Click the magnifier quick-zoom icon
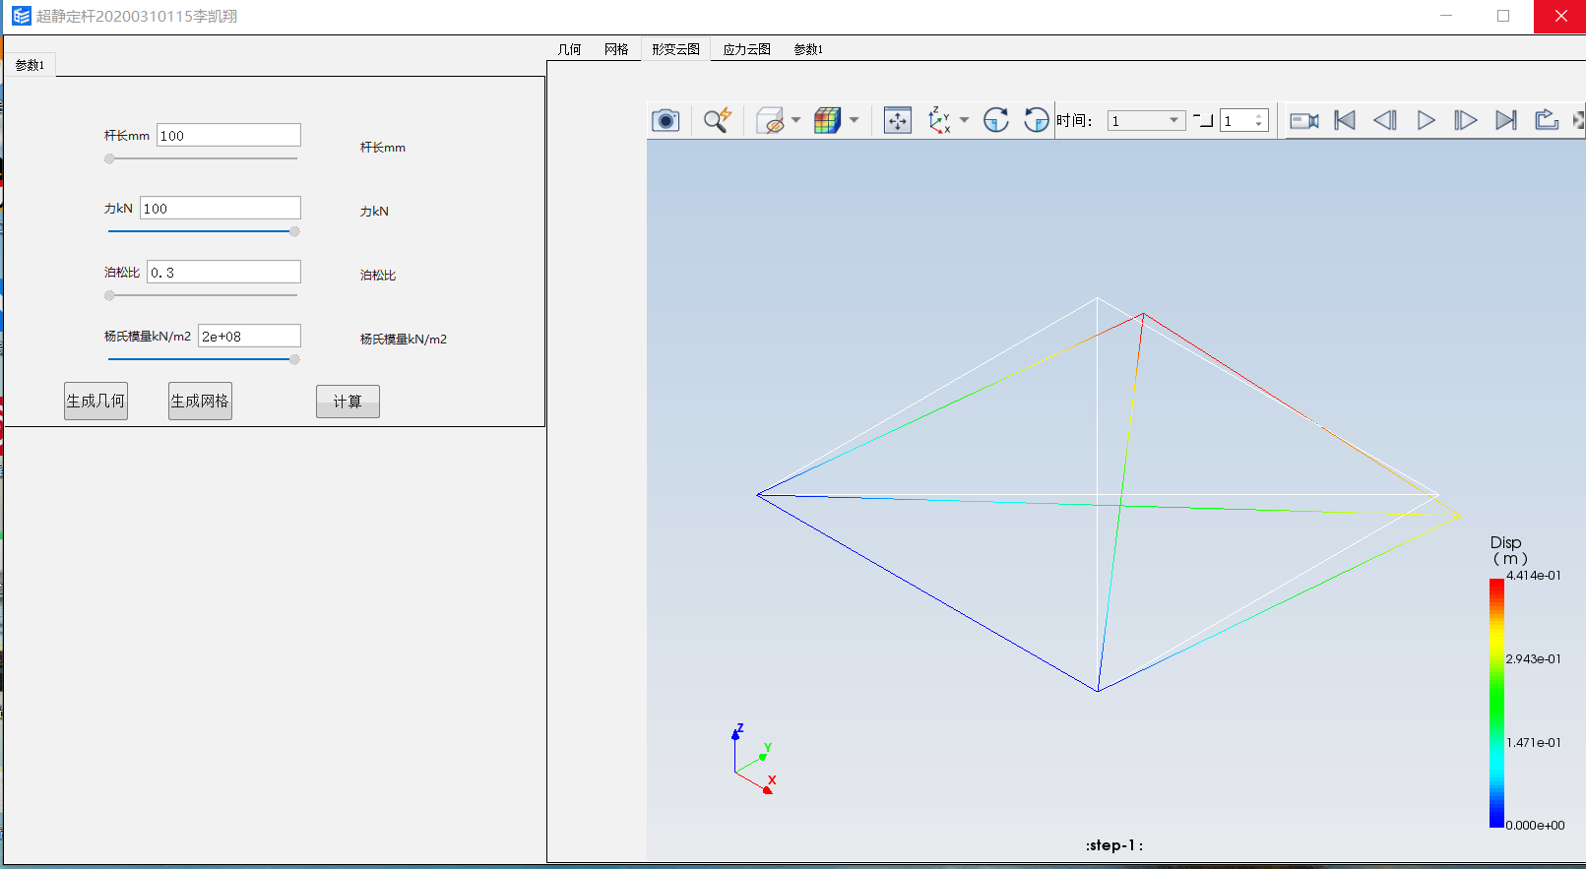1586x869 pixels. 717,120
